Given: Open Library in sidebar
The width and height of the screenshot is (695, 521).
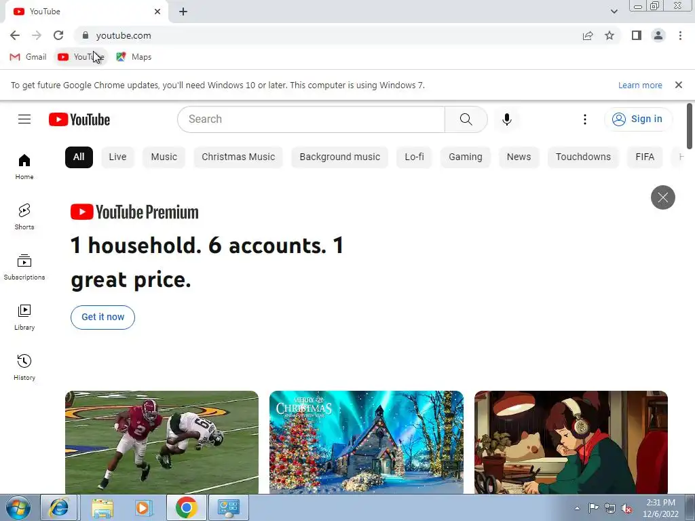Looking at the screenshot, I should 24,317.
